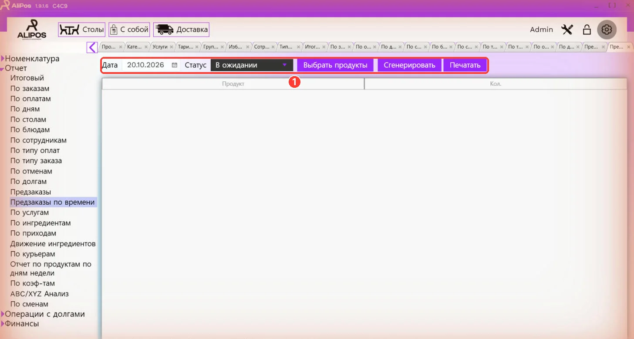Open С собой takeaway button
The height and width of the screenshot is (339, 634).
pos(129,30)
